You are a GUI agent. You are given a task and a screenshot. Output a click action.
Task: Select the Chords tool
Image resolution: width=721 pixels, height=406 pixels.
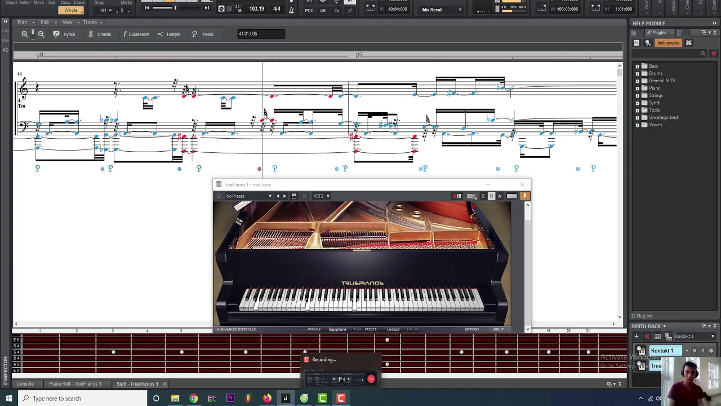click(x=99, y=34)
